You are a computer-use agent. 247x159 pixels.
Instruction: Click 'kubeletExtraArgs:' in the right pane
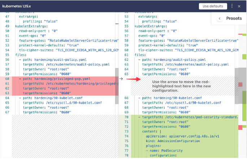pyautogui.click(x=151, y=26)
